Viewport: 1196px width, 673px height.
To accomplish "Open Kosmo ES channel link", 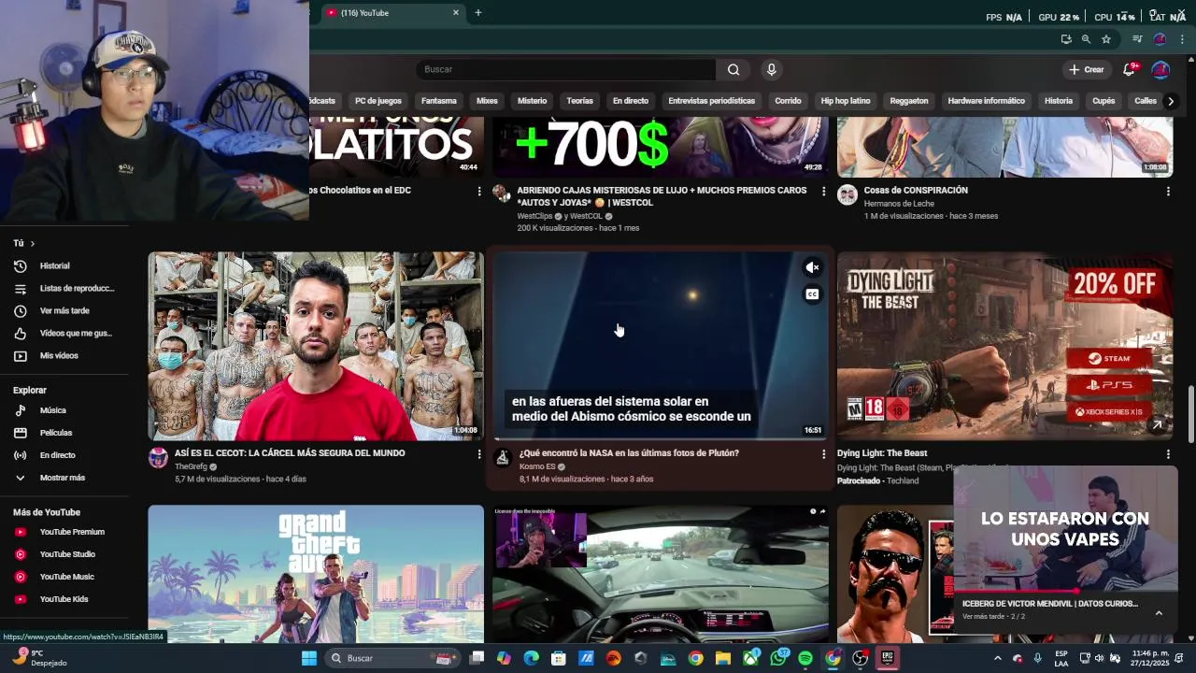I will click(x=537, y=466).
